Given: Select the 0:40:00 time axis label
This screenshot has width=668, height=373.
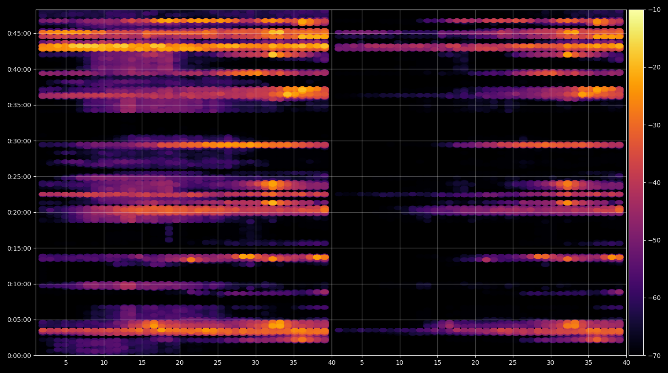Looking at the screenshot, I should pos(19,69).
